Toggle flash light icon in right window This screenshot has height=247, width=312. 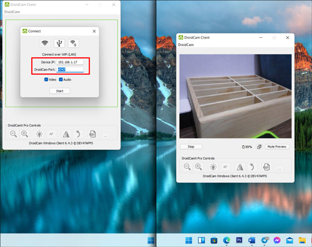(213, 167)
